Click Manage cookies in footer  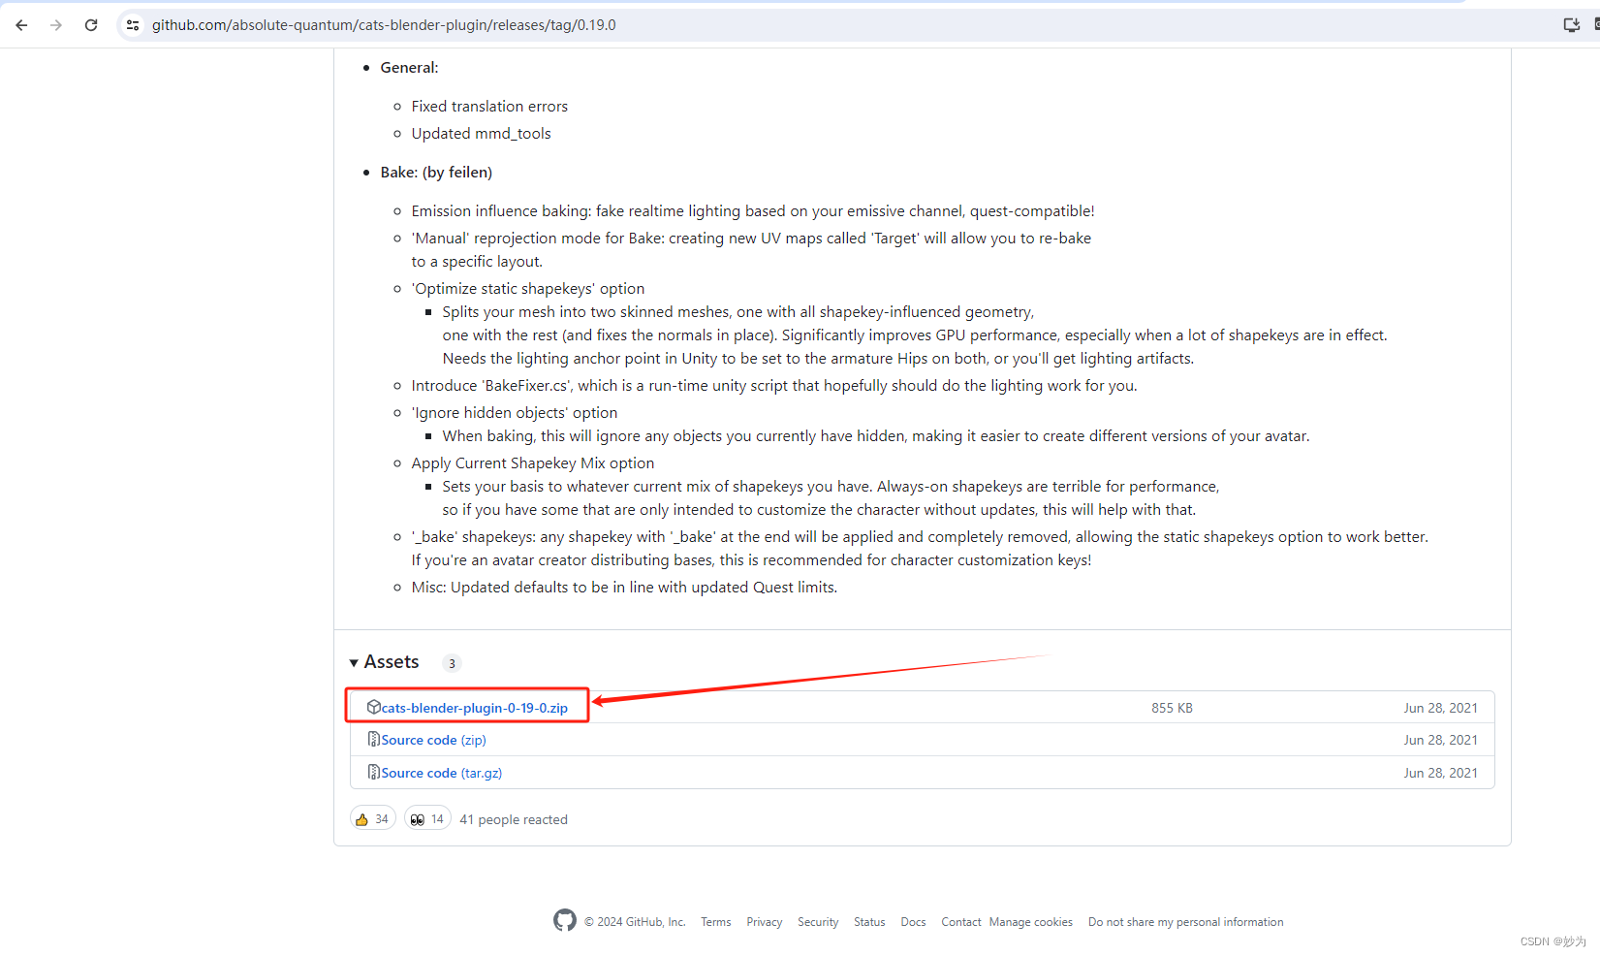click(x=1031, y=922)
